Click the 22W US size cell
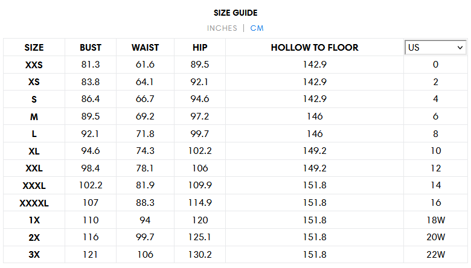 [x=435, y=255]
